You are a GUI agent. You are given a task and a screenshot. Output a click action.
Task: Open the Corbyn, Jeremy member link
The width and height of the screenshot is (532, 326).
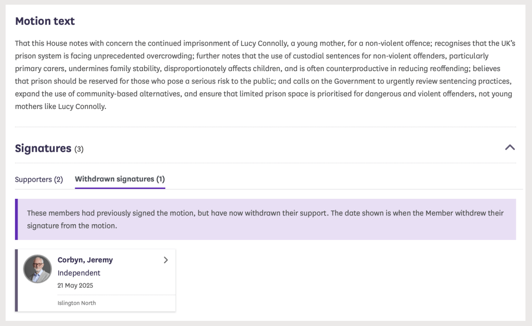[85, 260]
